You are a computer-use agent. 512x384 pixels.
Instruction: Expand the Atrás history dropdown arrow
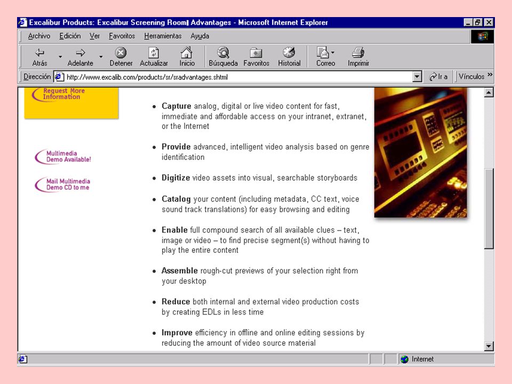pyautogui.click(x=60, y=57)
